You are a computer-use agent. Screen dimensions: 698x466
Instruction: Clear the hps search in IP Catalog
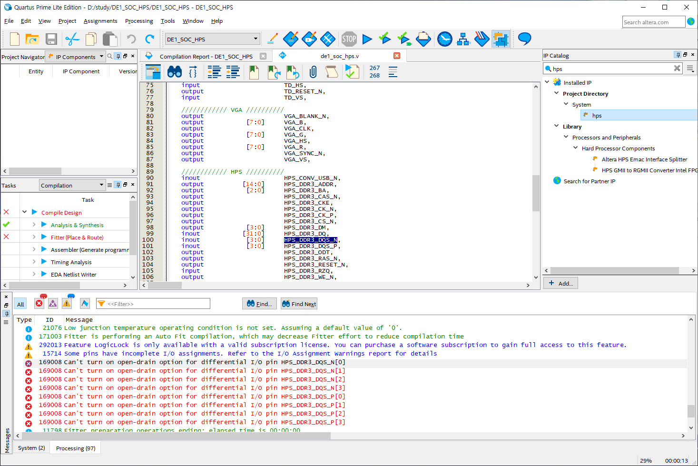[677, 68]
